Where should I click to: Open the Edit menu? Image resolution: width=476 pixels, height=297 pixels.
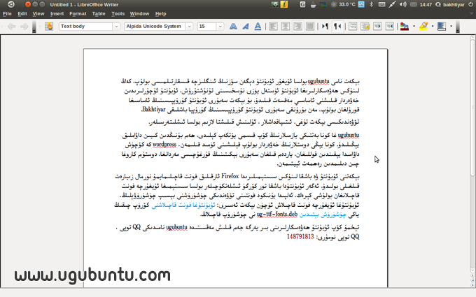(x=22, y=14)
